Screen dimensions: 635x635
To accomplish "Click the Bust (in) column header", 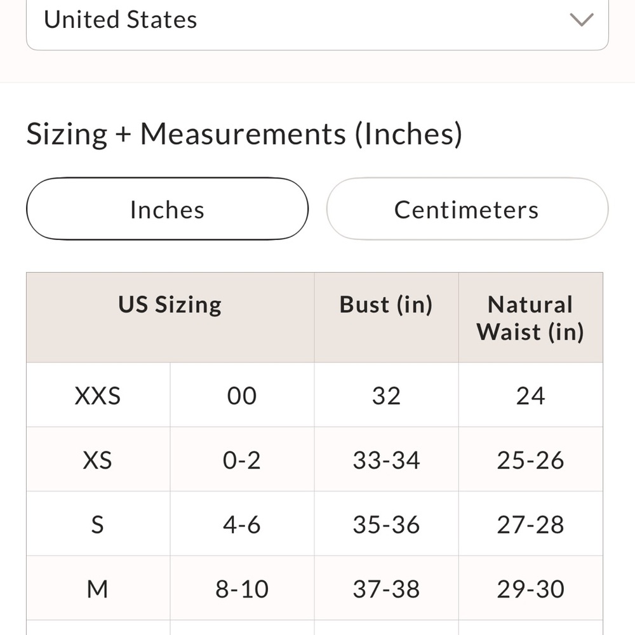I will pyautogui.click(x=386, y=317).
